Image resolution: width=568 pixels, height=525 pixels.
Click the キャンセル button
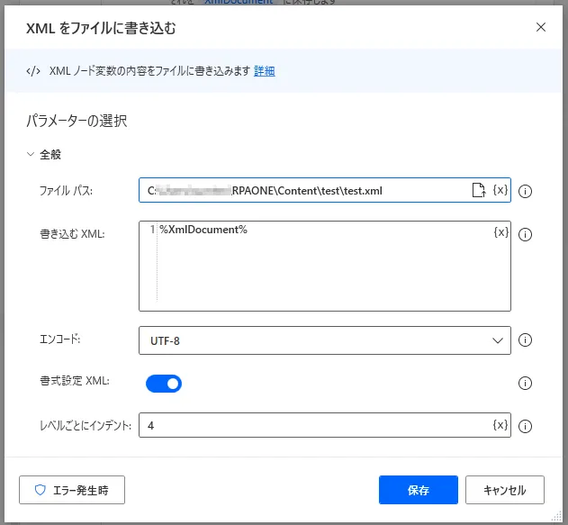(x=505, y=490)
